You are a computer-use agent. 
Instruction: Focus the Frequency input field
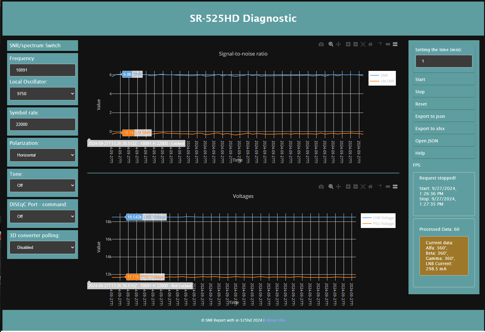(x=42, y=70)
